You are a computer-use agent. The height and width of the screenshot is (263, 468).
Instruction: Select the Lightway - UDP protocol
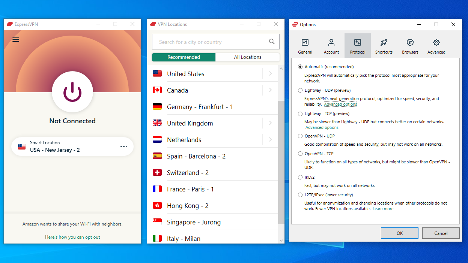(300, 90)
